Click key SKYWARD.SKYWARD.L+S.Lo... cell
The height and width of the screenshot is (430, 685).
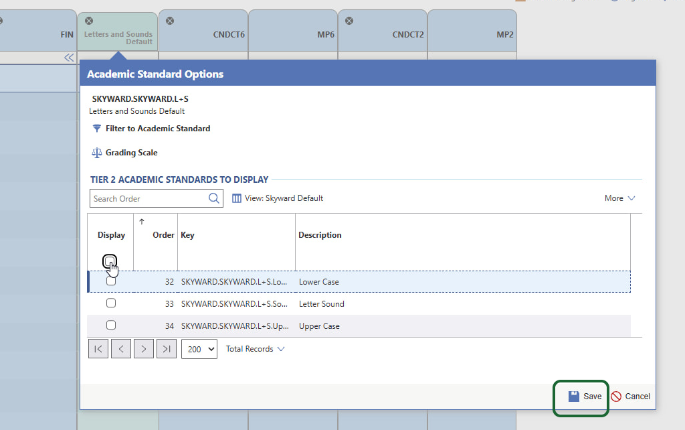click(234, 282)
